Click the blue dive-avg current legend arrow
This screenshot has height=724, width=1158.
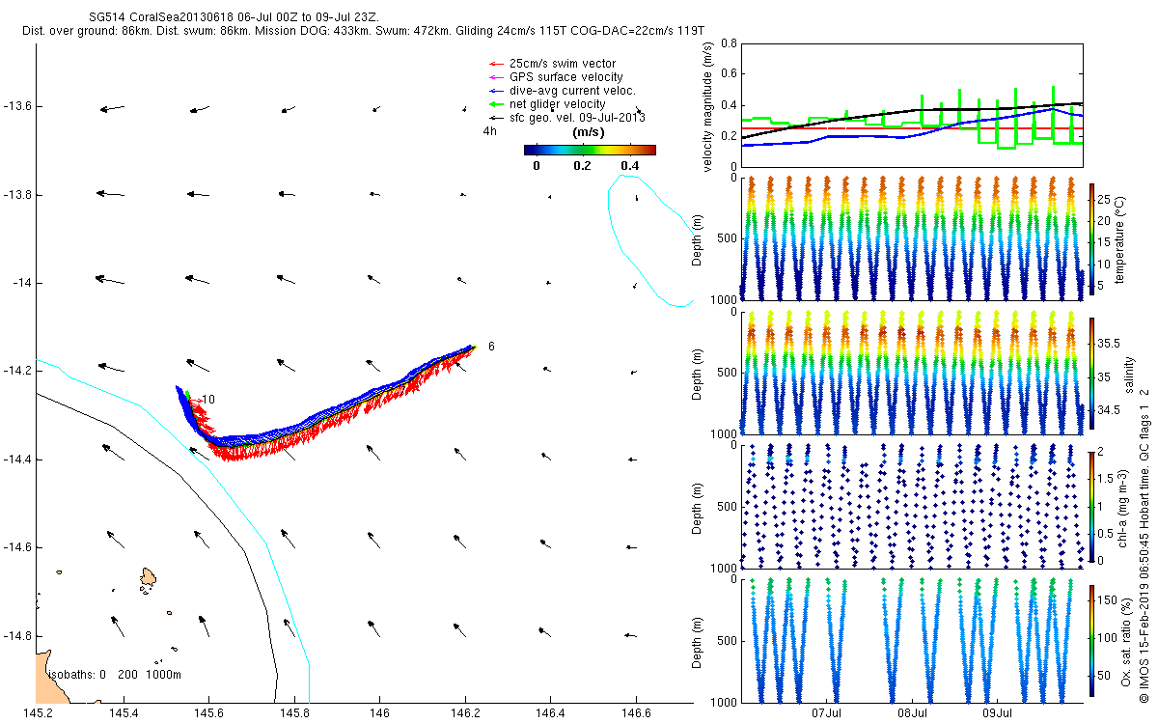point(499,91)
